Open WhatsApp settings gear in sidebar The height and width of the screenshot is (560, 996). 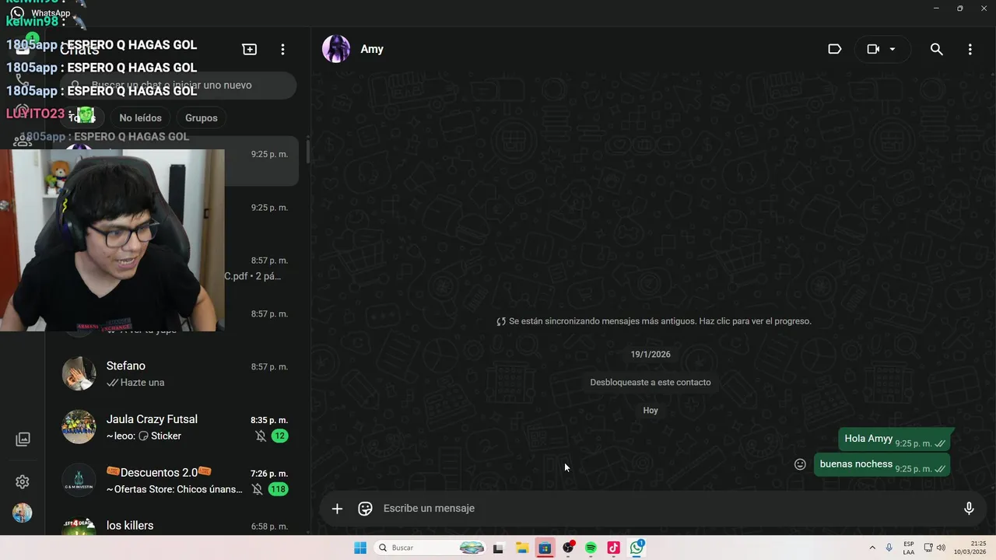click(23, 482)
